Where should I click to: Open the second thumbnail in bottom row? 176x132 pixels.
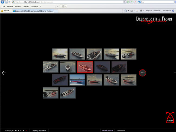point(68,93)
